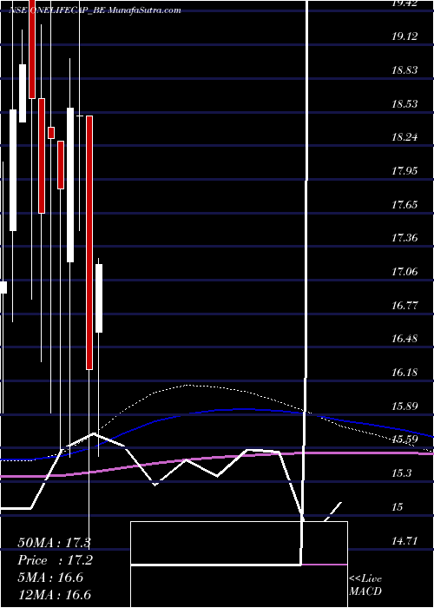This screenshot has width=434, height=608.
Task: Click the 15.3 price axis label
Action: click(401, 473)
